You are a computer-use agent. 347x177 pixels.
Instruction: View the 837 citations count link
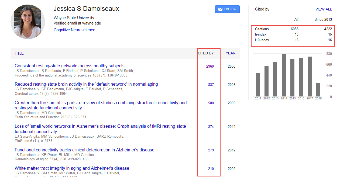pyautogui.click(x=211, y=85)
